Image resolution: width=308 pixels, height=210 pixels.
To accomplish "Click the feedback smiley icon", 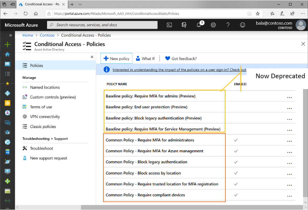I will (x=243, y=25).
